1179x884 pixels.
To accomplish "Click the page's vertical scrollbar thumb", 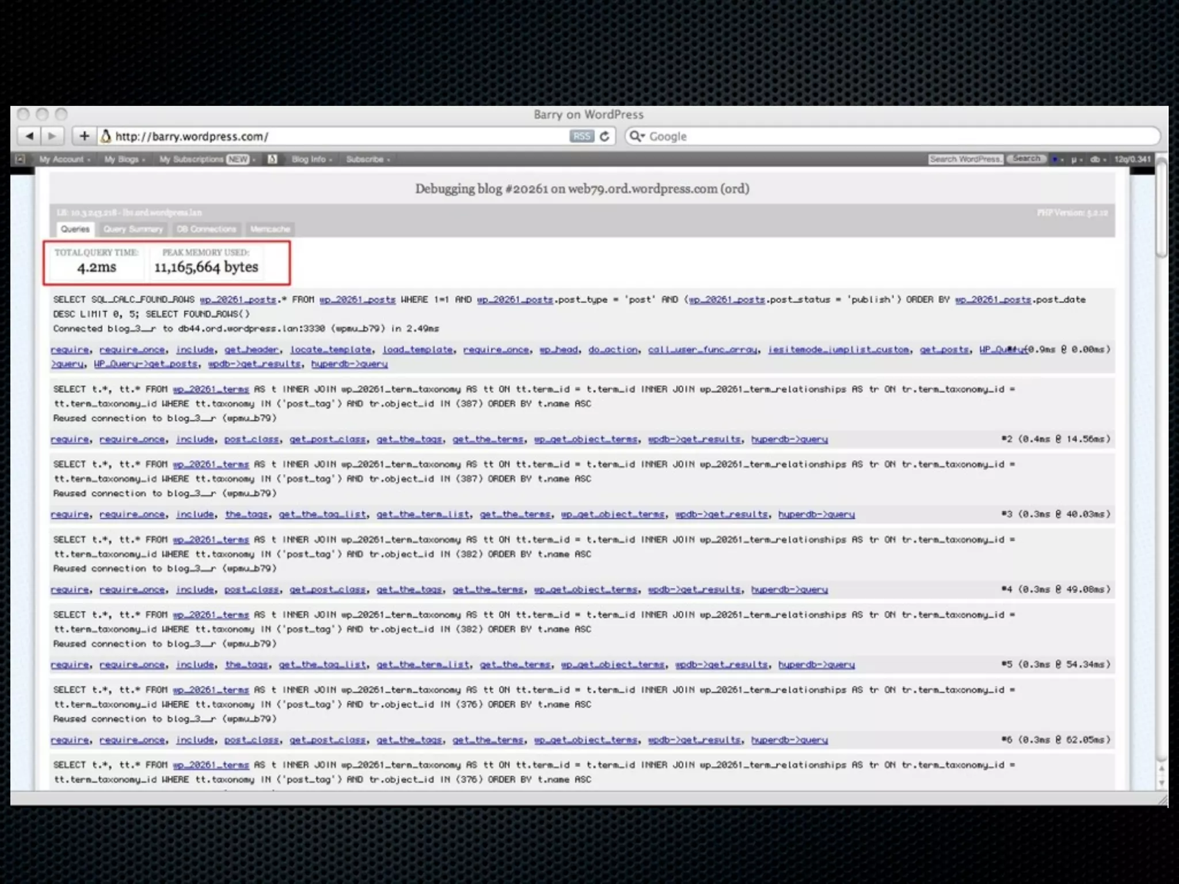I will coord(1162,207).
